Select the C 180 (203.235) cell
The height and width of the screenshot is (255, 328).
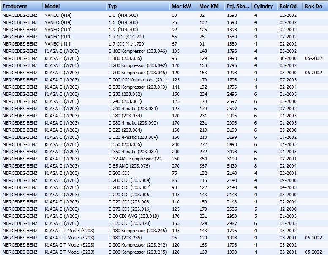(125, 238)
